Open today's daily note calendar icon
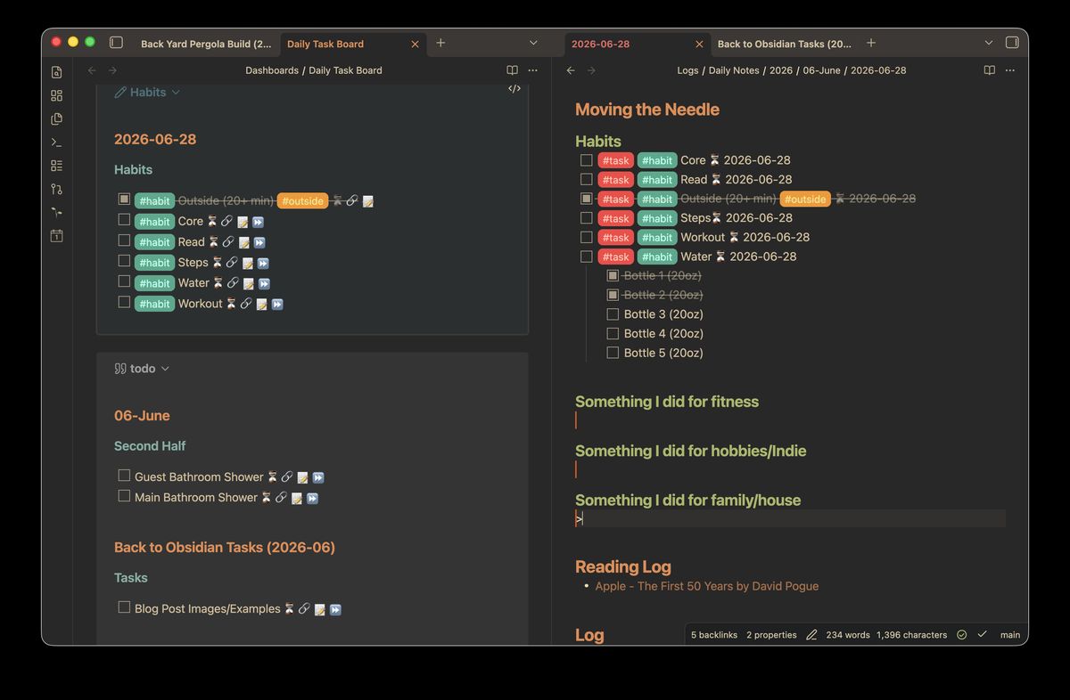 56,236
